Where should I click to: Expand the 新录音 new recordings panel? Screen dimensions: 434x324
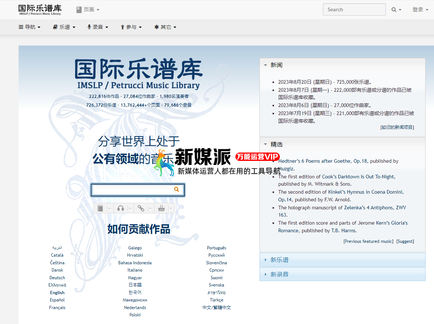tap(343, 274)
